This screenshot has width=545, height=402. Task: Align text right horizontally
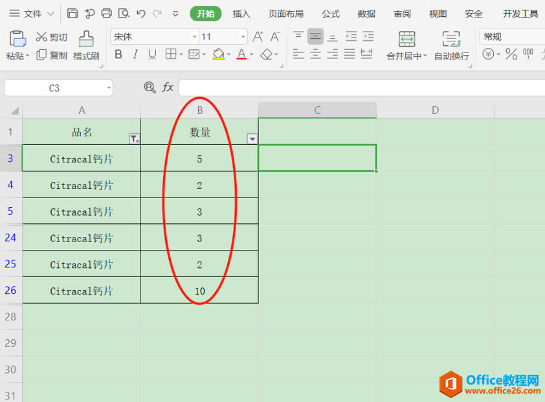[x=333, y=54]
